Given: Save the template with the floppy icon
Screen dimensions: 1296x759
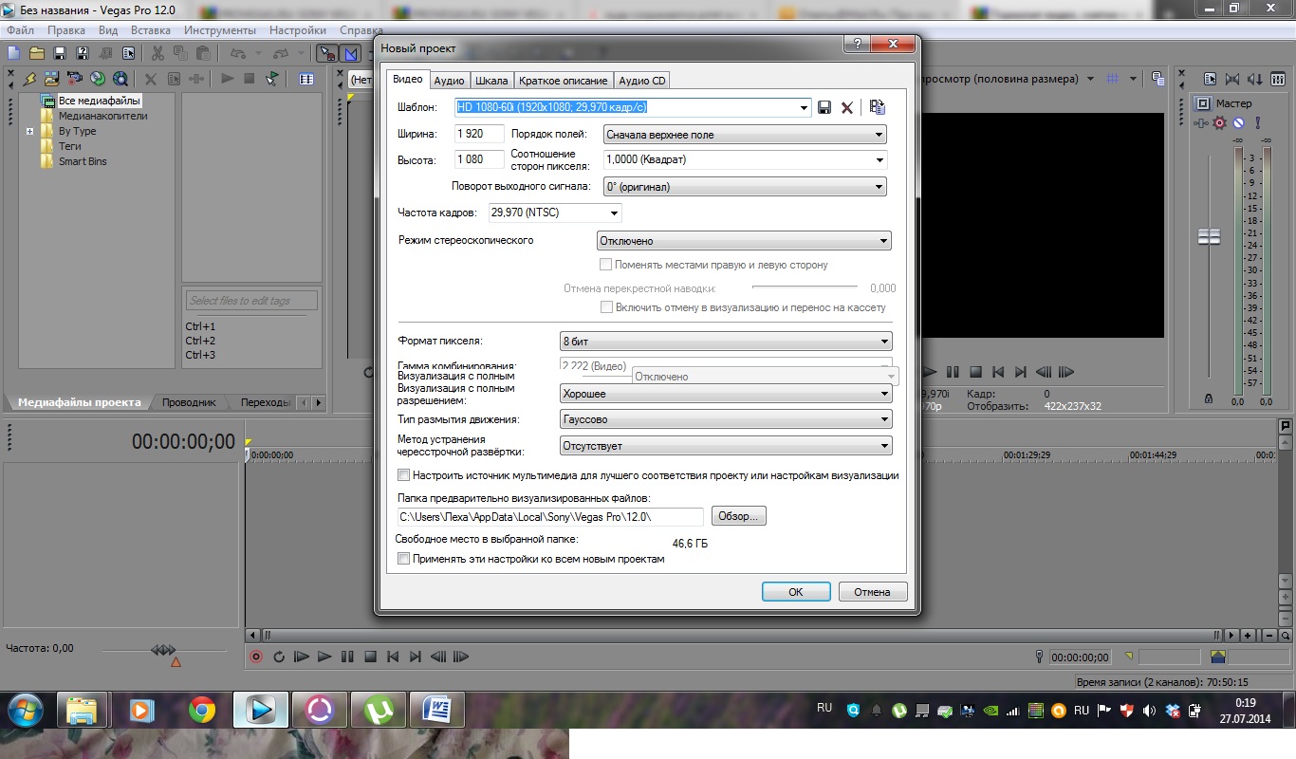Looking at the screenshot, I should 824,107.
